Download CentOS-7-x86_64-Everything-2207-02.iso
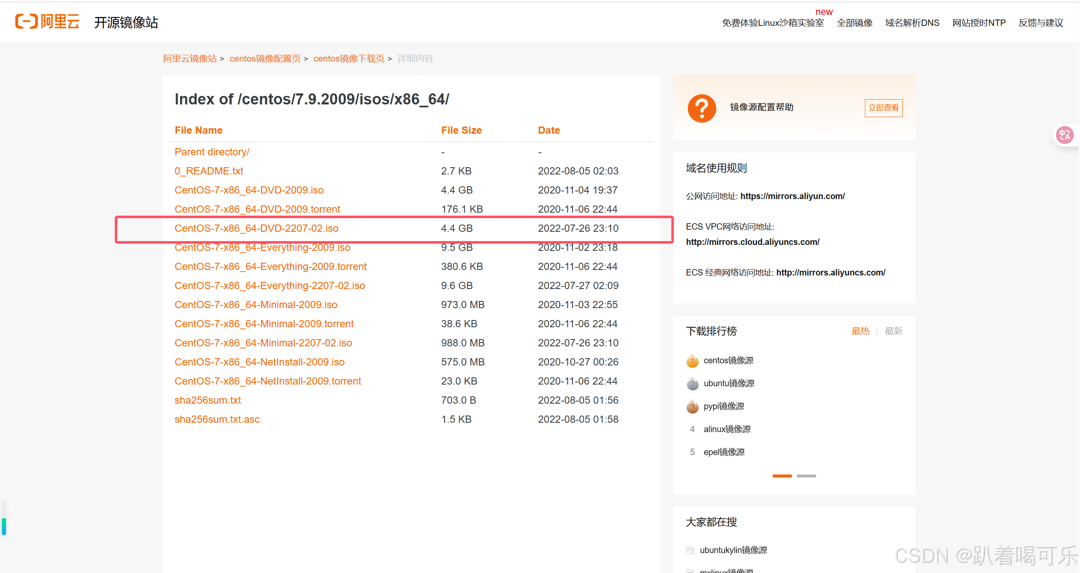 click(269, 286)
